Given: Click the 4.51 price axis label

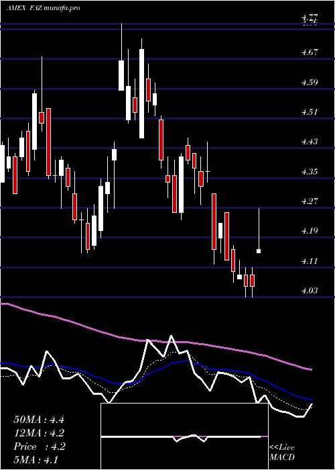Looking at the screenshot, I should [x=310, y=112].
